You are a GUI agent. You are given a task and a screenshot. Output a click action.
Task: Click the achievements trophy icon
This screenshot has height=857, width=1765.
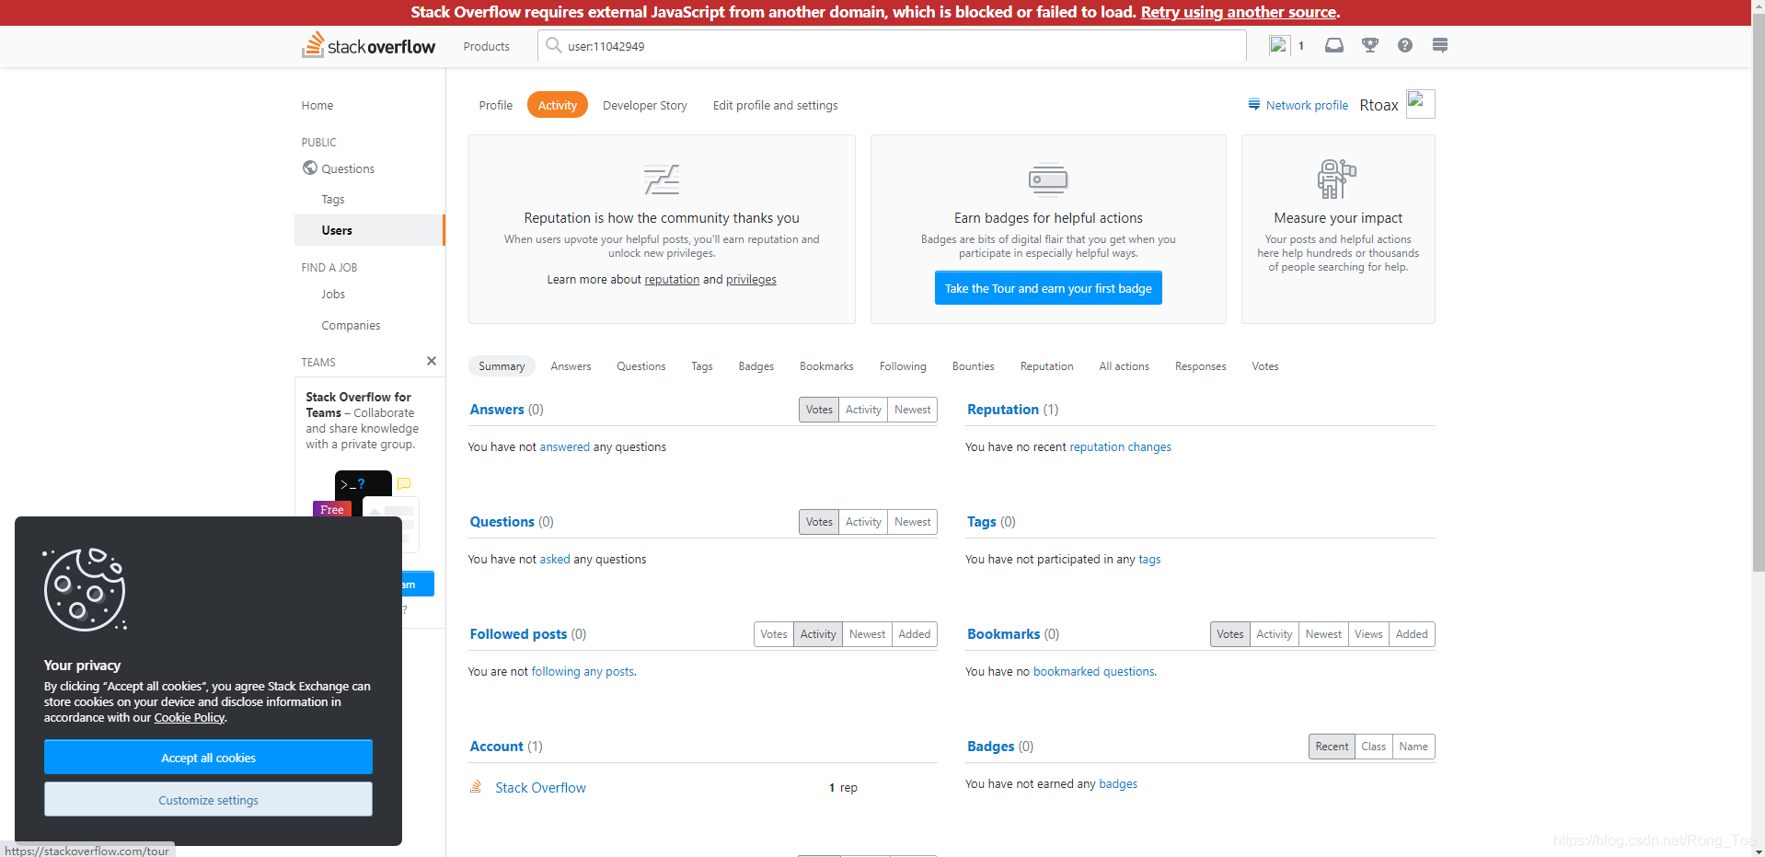coord(1369,45)
